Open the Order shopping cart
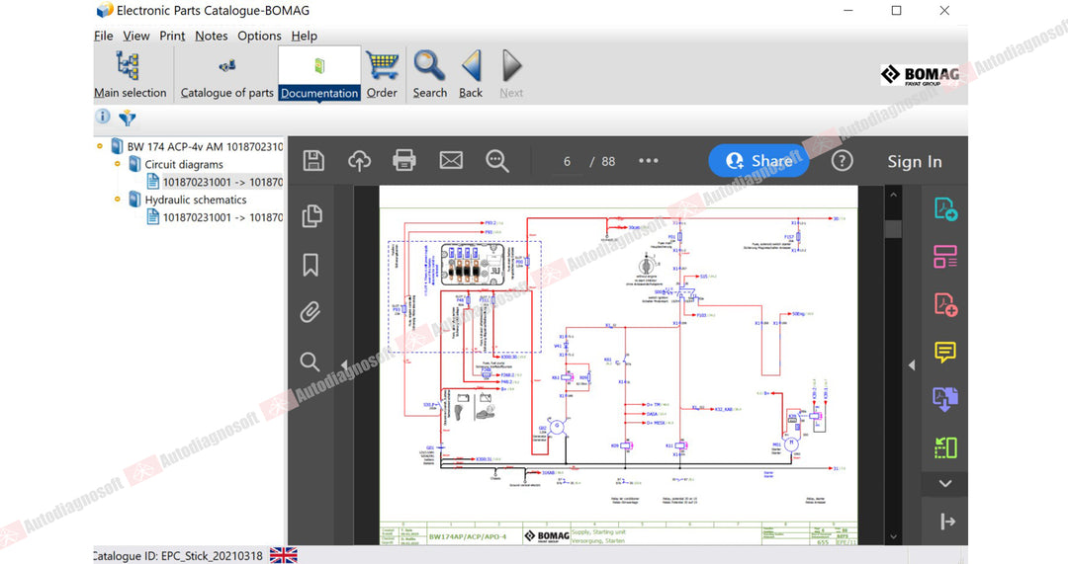The width and height of the screenshot is (1068, 564). (382, 75)
